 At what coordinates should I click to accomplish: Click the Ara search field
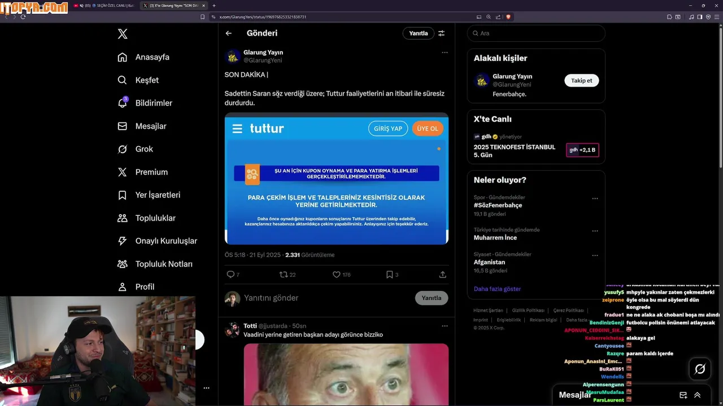[536, 33]
